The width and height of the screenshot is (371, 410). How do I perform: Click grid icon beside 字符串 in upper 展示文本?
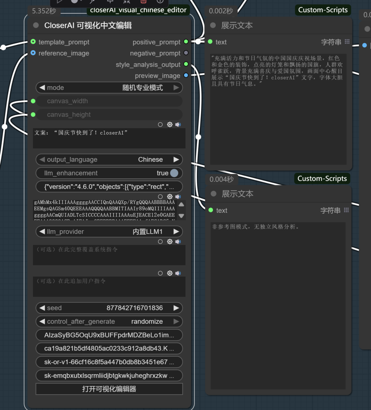(347, 42)
